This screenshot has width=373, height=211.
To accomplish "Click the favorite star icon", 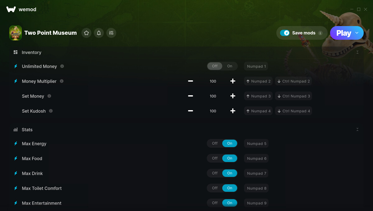I will click(x=86, y=33).
